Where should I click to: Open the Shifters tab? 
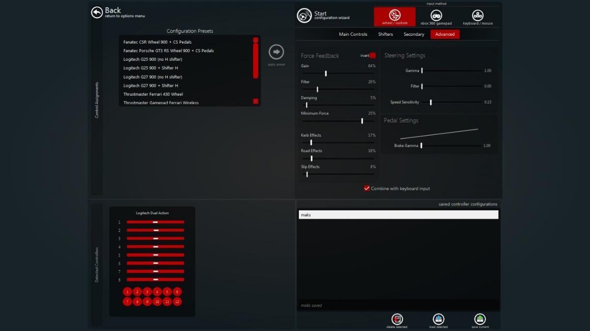tap(385, 34)
